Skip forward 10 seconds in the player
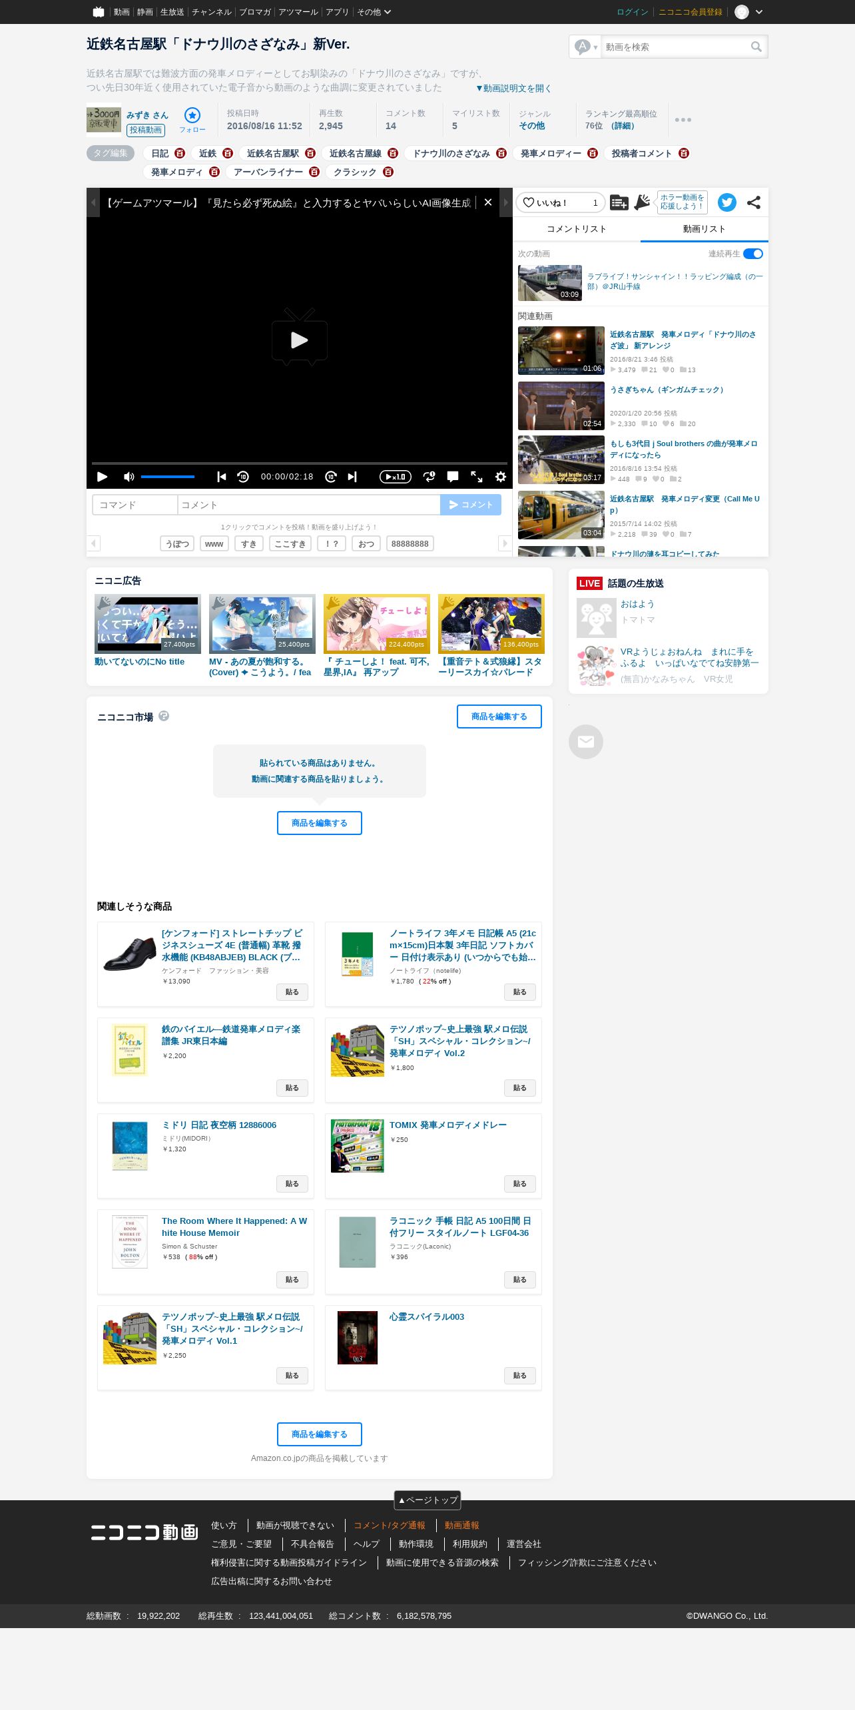 point(331,477)
